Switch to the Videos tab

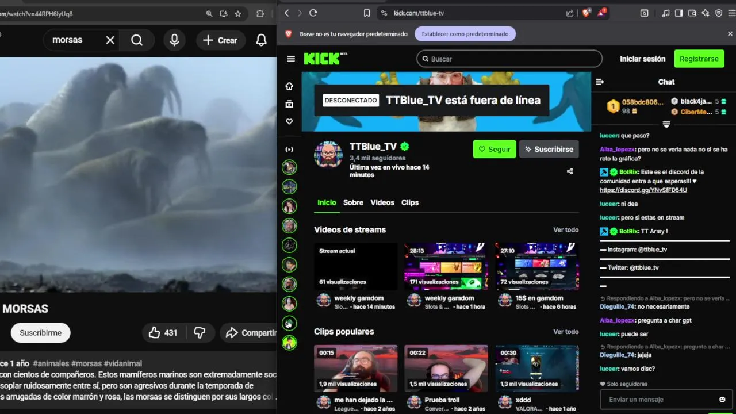(x=382, y=202)
